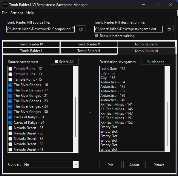Screen dimensions: 178x176
Task: Check Nevada Desert - 37 savegame
Action: (10, 139)
